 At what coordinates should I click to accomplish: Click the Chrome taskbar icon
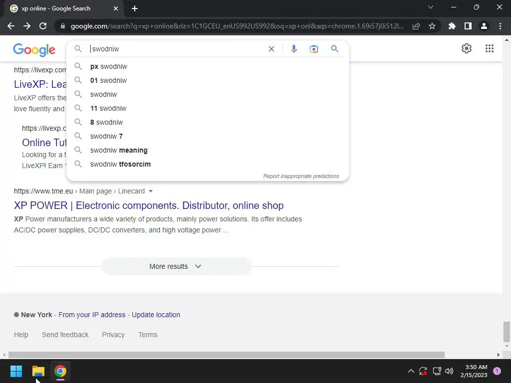coord(60,371)
